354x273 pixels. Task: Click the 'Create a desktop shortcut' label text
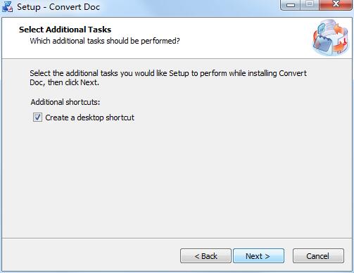89,118
